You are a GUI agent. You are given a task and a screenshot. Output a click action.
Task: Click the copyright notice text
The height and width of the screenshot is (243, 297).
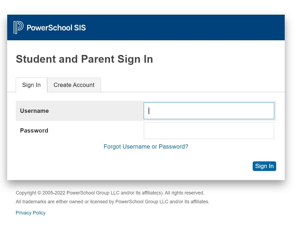click(x=110, y=193)
